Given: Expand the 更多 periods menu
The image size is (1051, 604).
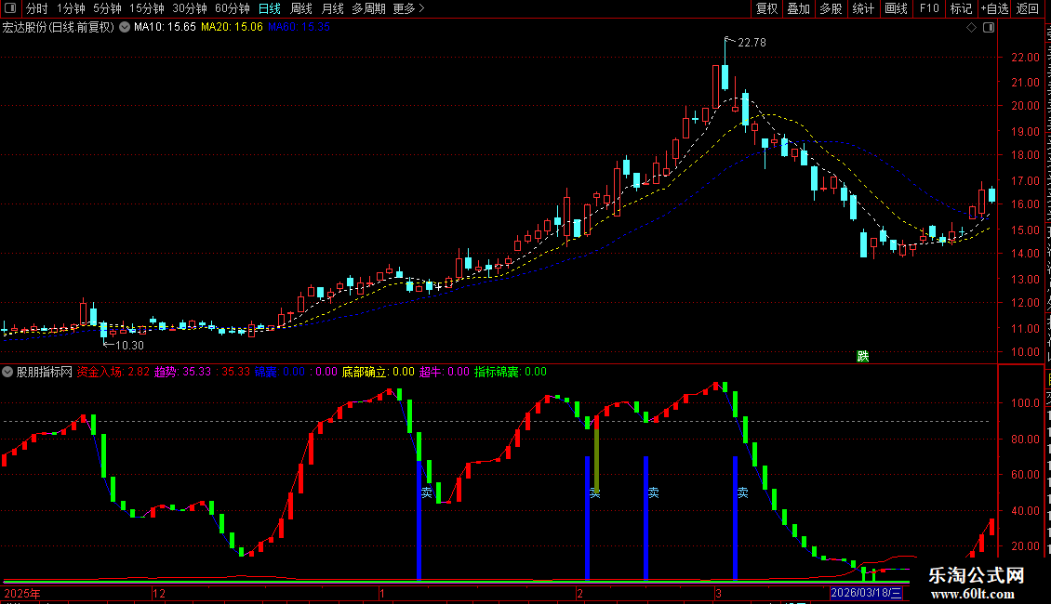Looking at the screenshot, I should pos(409,8).
